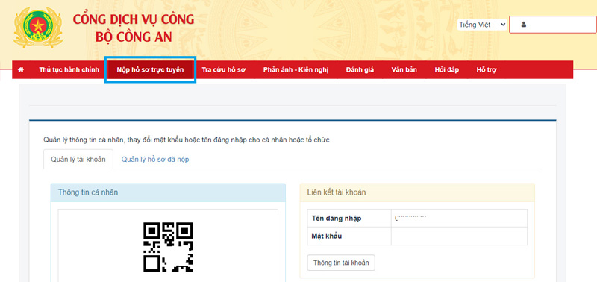Click the Mật khẩu row label
Viewport: 597px width, 282px height.
[327, 236]
